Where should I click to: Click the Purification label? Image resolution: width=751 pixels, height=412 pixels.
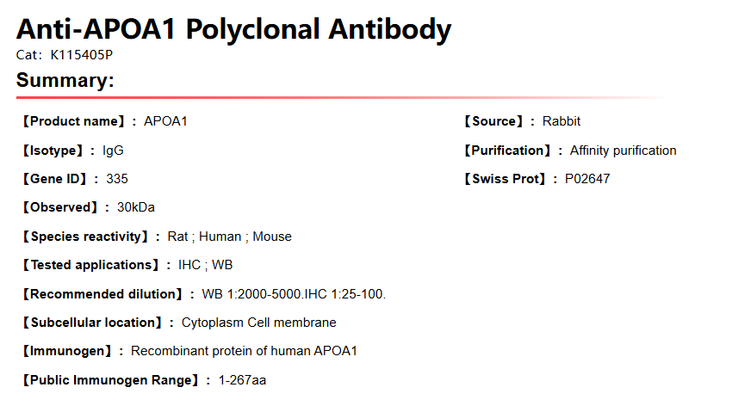tap(506, 151)
